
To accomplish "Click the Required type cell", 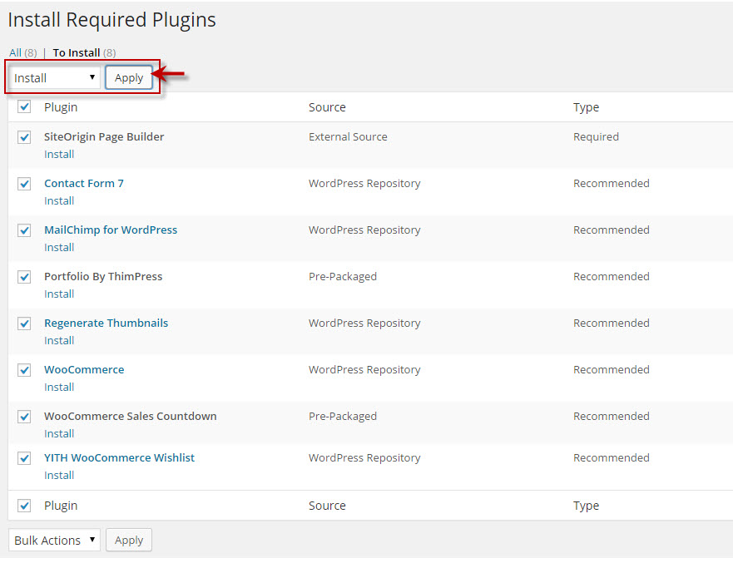I will click(x=596, y=137).
